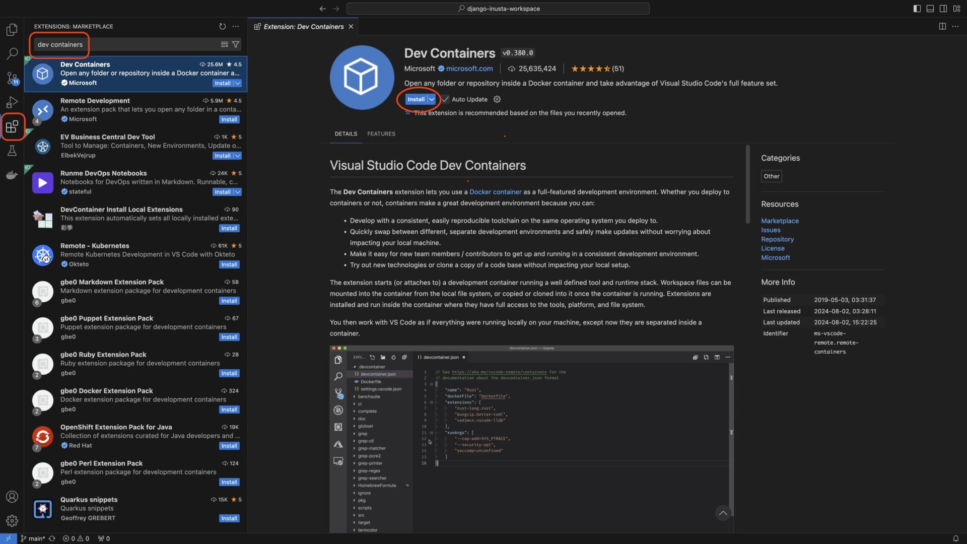Synchronize changes icon in status bar
Viewport: 967px width, 544px height.
(52, 538)
